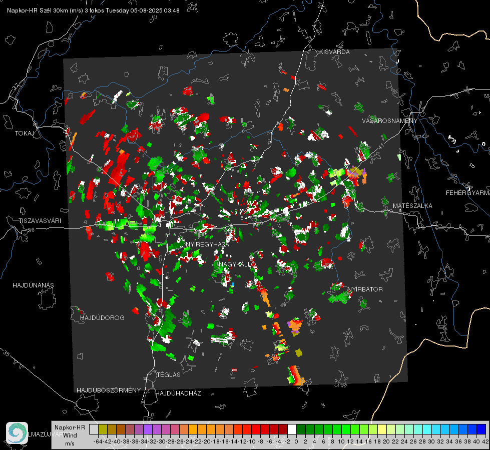Viewport: 490px width, 450px height.
Task: Select the TÉGLÁS town label
Action: click(169, 374)
